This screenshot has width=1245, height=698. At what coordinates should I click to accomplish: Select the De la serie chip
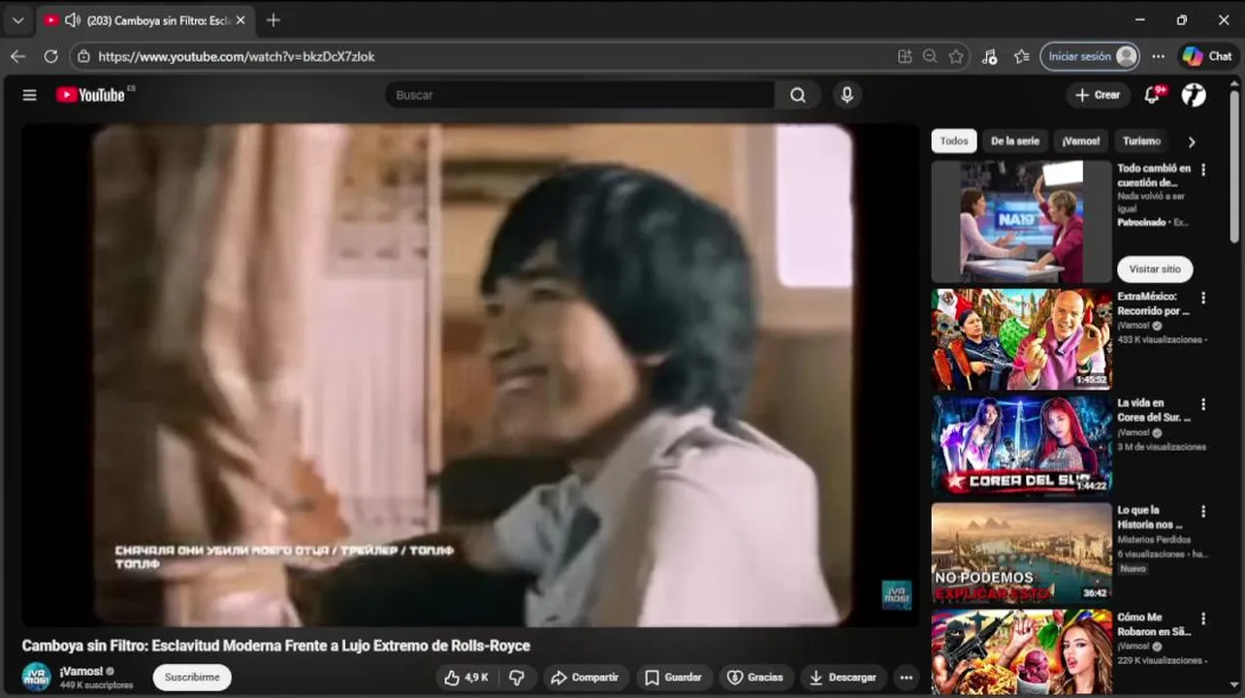1014,141
